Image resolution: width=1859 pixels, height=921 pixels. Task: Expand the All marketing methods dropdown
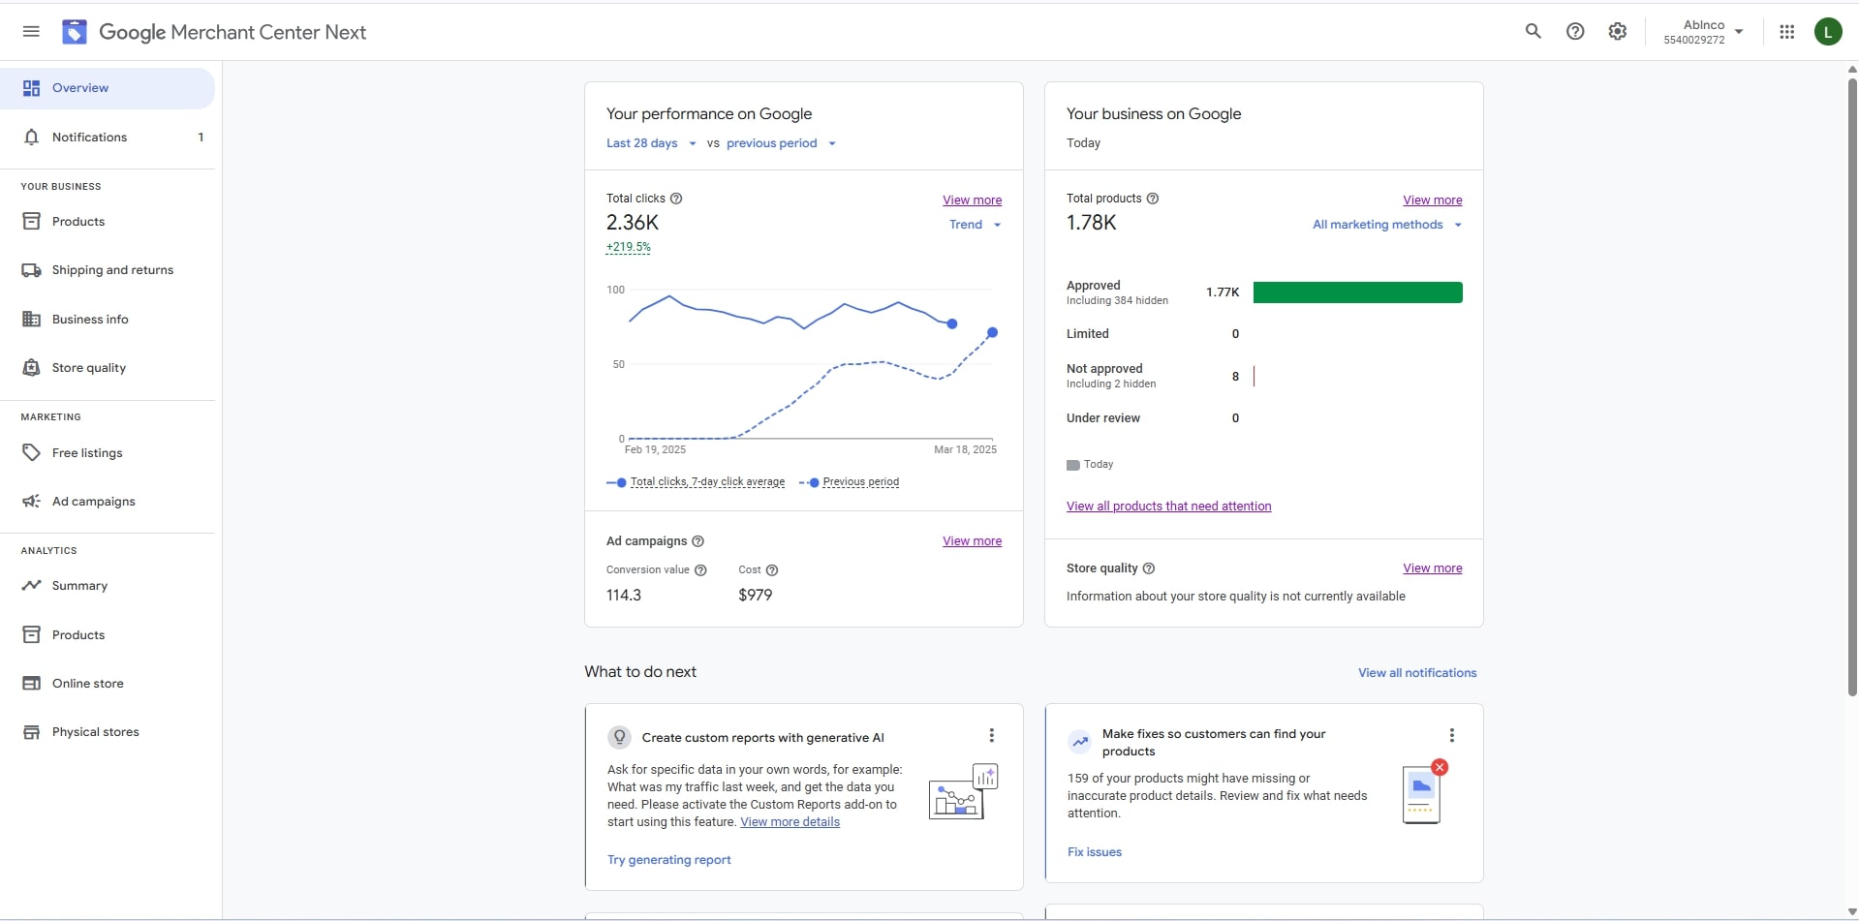[1387, 225]
